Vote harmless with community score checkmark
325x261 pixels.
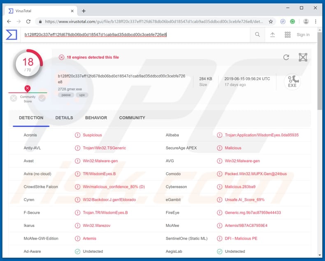42,98
